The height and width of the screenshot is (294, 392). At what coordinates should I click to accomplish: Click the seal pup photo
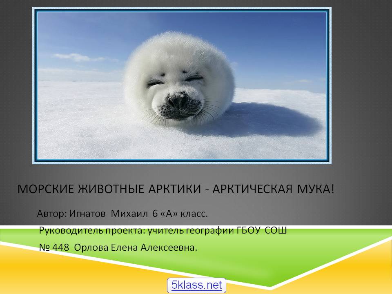[182, 86]
